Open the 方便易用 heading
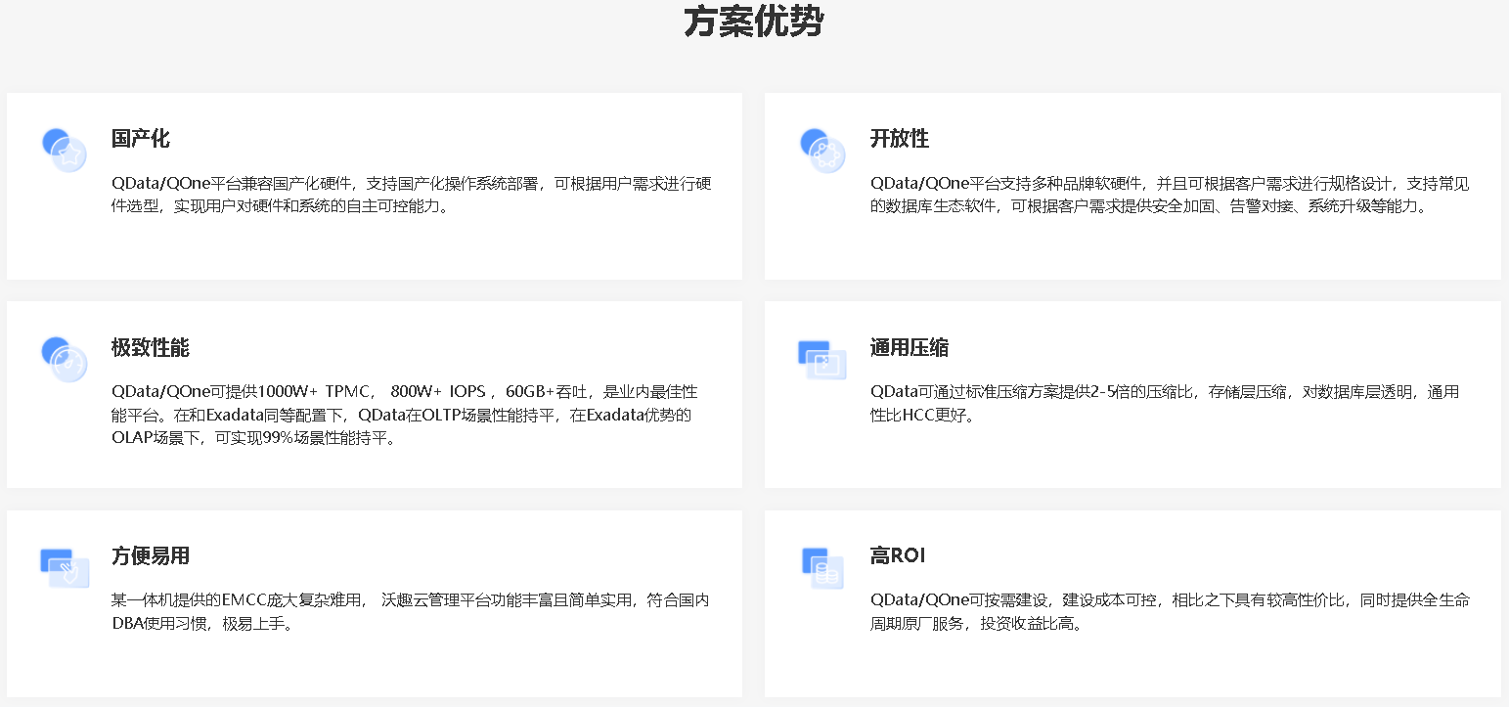Viewport: 1509px width, 707px height. coord(151,556)
